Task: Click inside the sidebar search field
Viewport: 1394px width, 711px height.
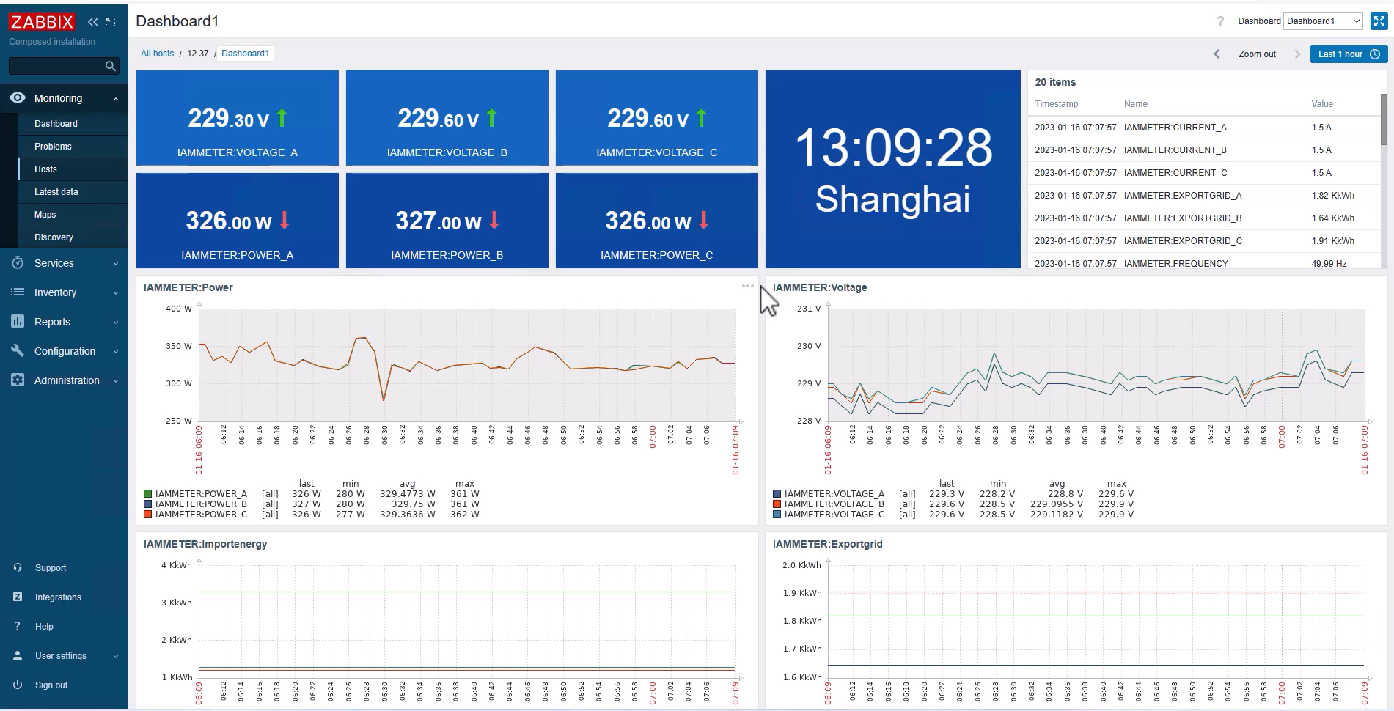Action: point(55,66)
